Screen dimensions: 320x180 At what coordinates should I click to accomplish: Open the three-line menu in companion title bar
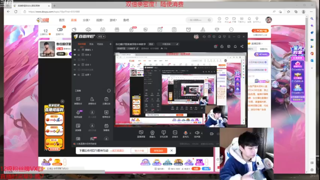tap(229, 37)
